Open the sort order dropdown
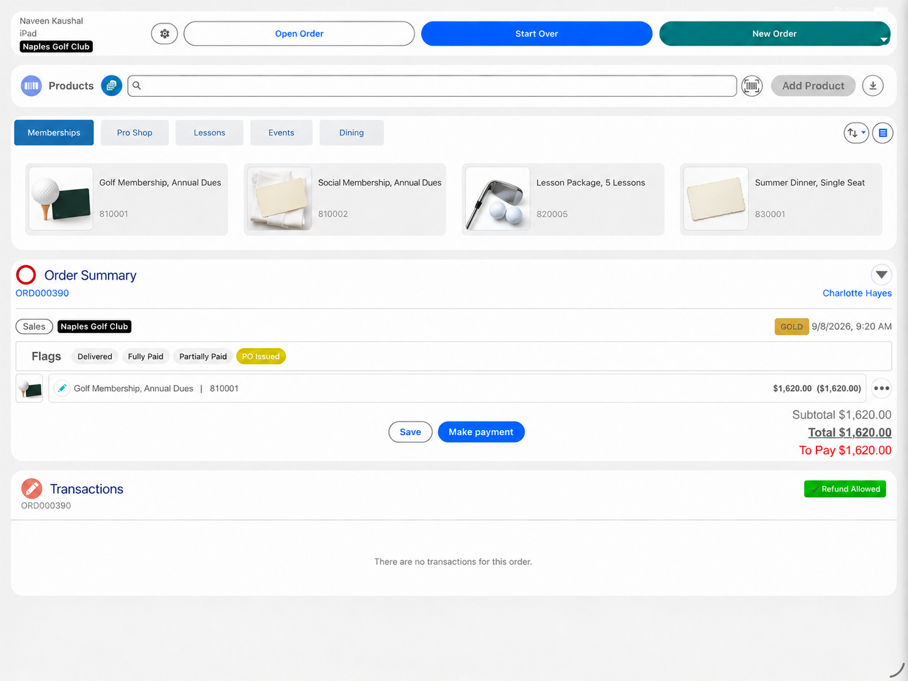This screenshot has height=681, width=908. 856,133
